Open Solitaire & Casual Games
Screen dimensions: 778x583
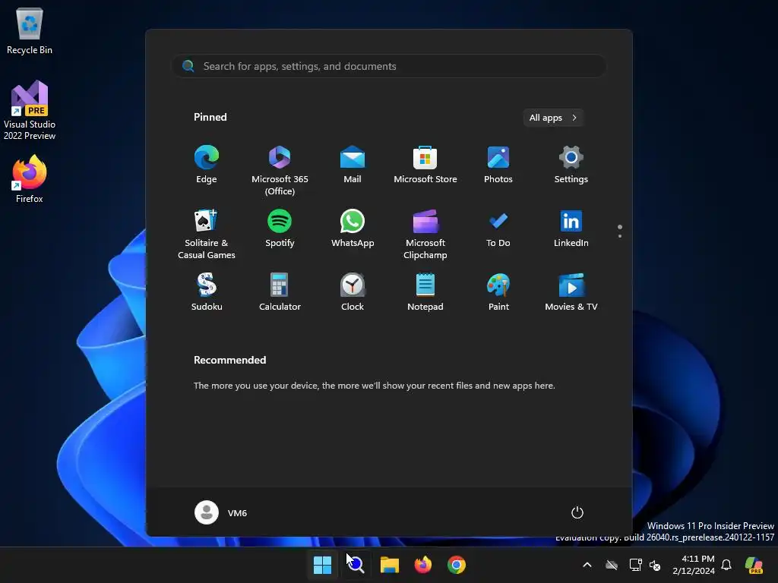(207, 234)
